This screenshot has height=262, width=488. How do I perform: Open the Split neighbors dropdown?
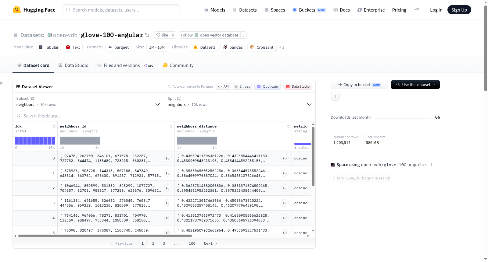click(x=240, y=102)
